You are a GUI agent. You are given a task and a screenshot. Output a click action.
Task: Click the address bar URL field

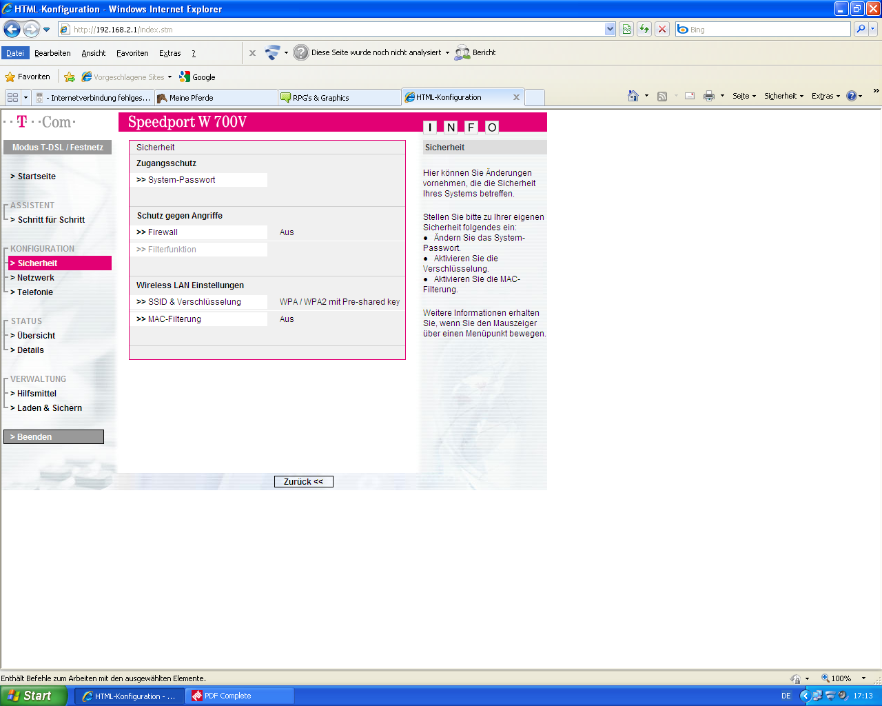coord(331,30)
